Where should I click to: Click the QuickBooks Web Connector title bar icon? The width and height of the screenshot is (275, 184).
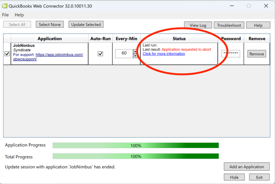(5, 6)
